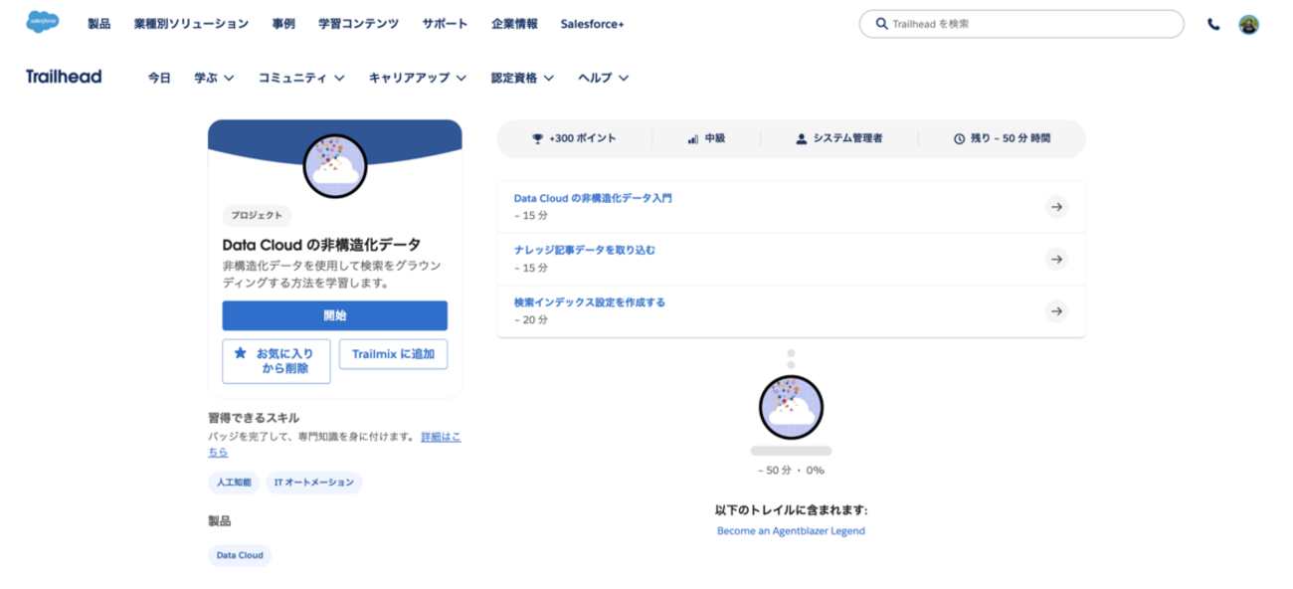Viewport: 1293px width, 589px height.
Task: Click the Trailhead logo
Action: (x=64, y=77)
